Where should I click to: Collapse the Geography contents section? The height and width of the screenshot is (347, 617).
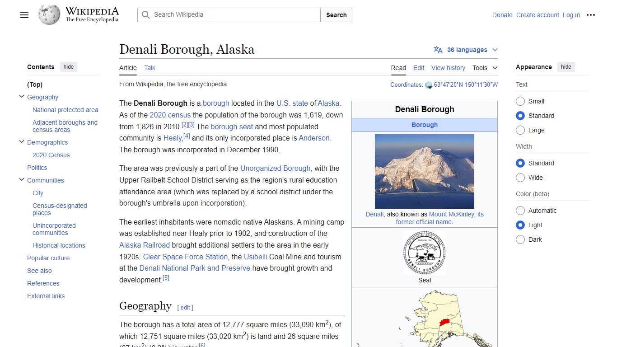click(x=21, y=97)
